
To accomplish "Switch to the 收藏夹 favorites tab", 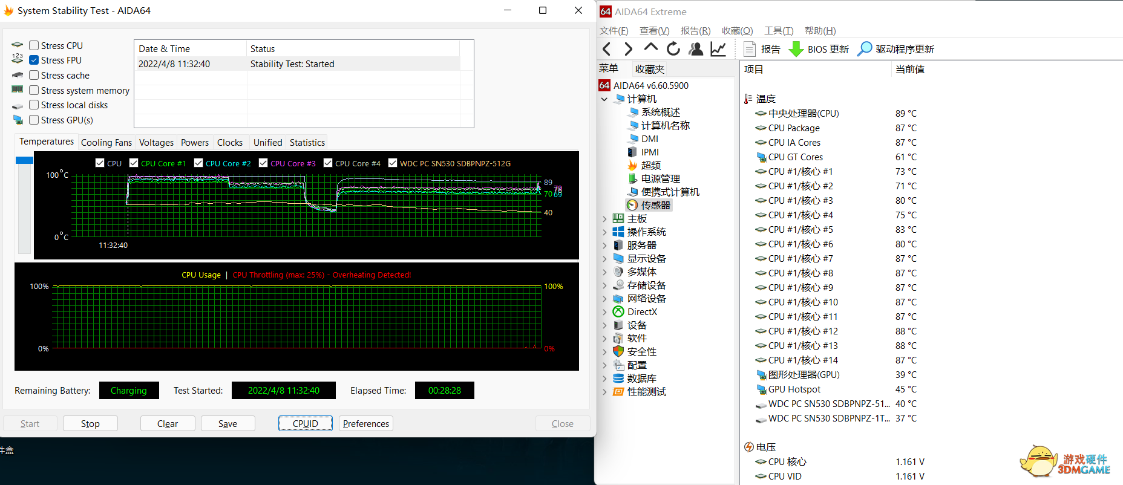I will pos(650,69).
